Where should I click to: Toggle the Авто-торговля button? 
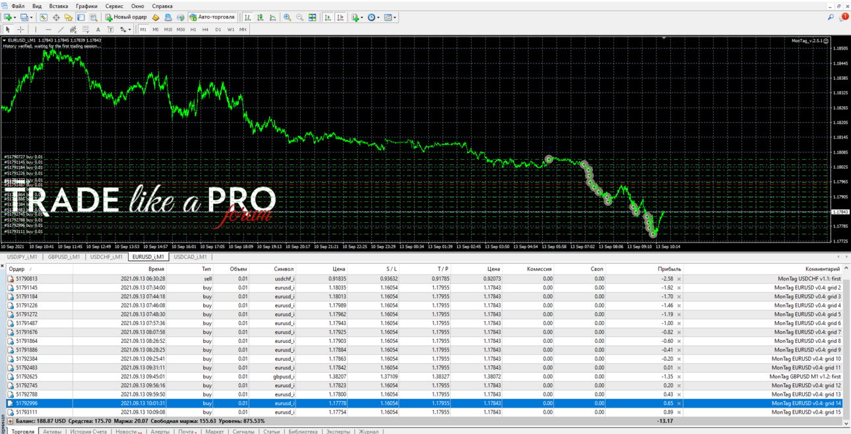(211, 17)
